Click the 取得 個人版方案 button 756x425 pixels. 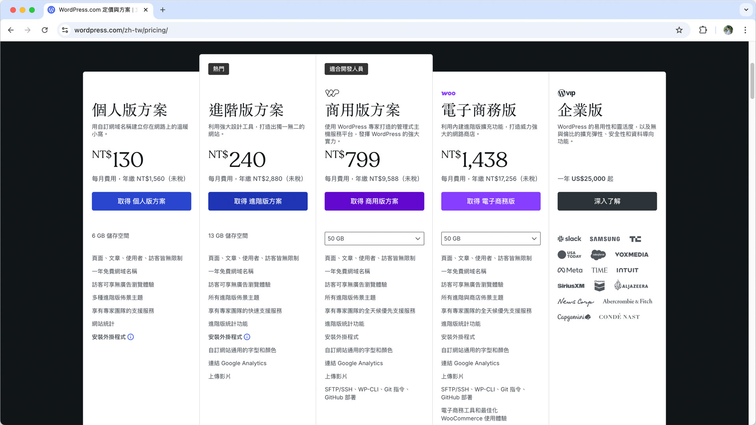(x=141, y=201)
